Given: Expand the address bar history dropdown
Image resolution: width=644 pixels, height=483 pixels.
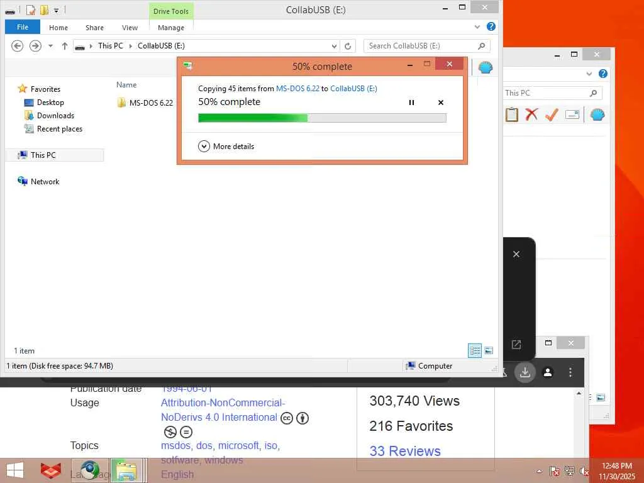Looking at the screenshot, I should click(334, 46).
